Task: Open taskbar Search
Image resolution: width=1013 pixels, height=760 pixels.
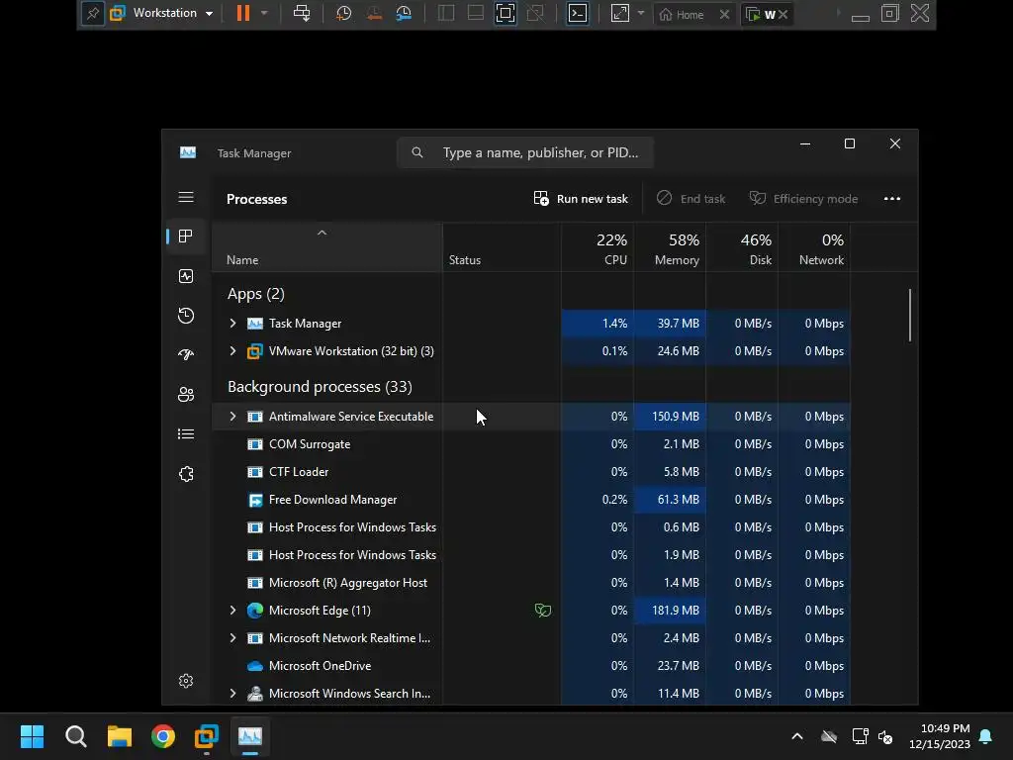Action: [x=75, y=736]
